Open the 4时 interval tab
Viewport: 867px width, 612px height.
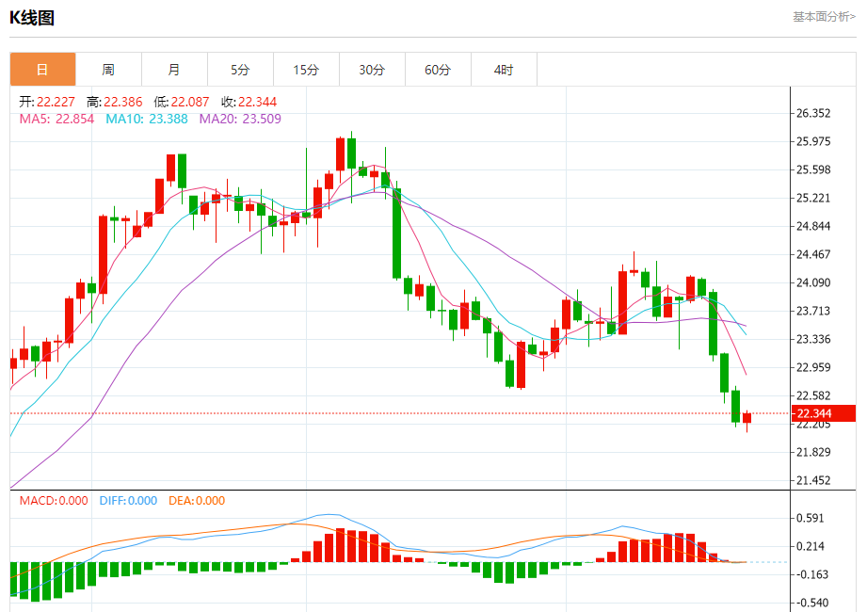tap(504, 70)
